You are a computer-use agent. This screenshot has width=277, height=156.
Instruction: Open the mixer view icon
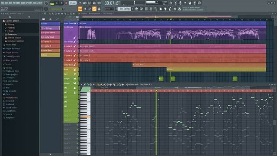click(151, 9)
